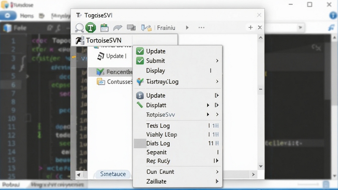Expand the second Update submenu arrow
The image size is (338, 190).
[217, 95]
